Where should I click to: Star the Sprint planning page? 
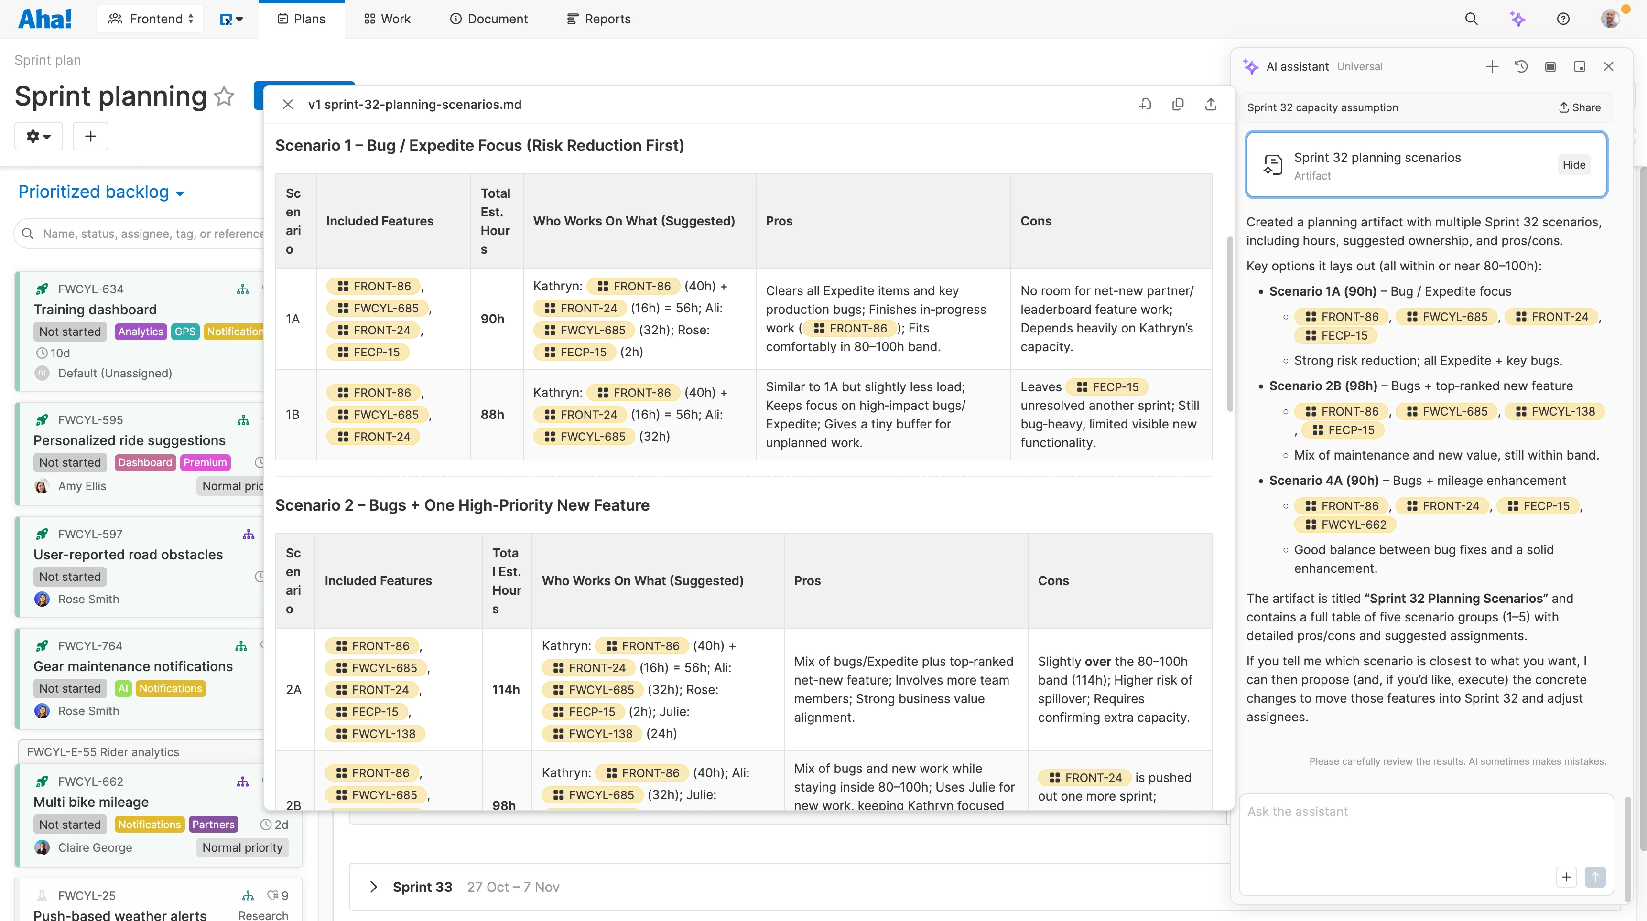(x=225, y=96)
